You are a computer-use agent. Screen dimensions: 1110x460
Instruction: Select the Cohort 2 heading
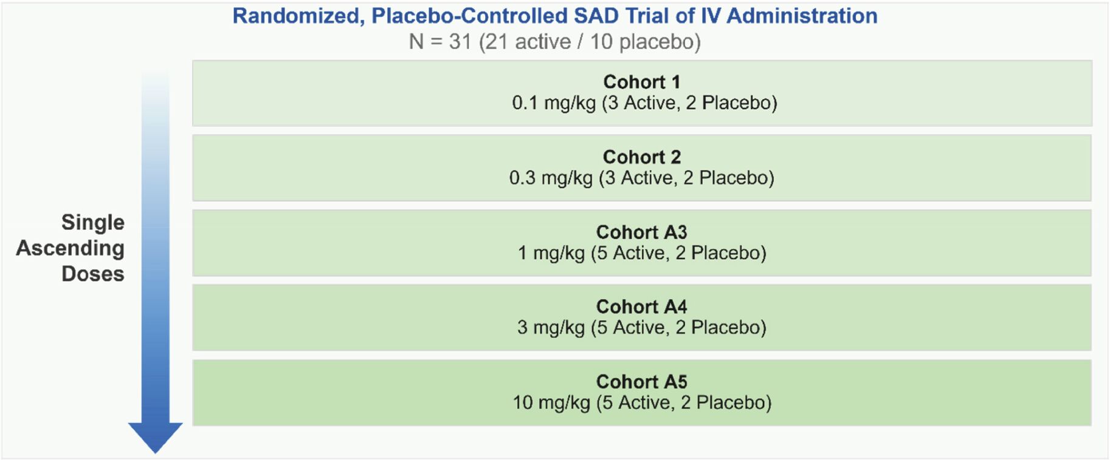[641, 157]
